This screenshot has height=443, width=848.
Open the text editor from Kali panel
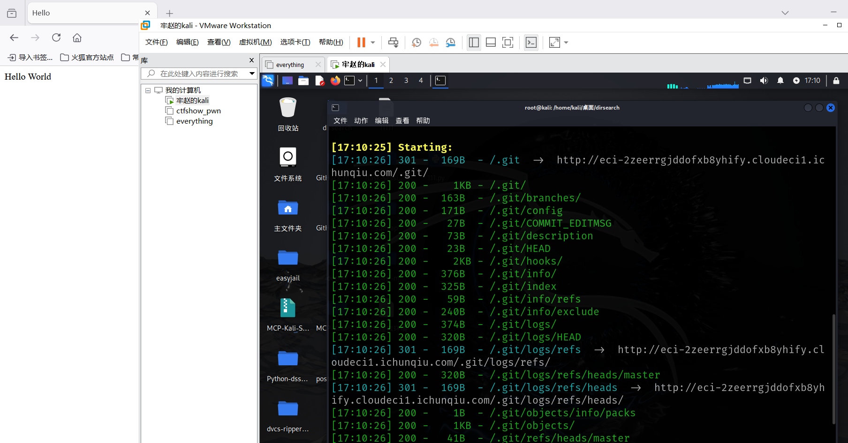pyautogui.click(x=319, y=81)
